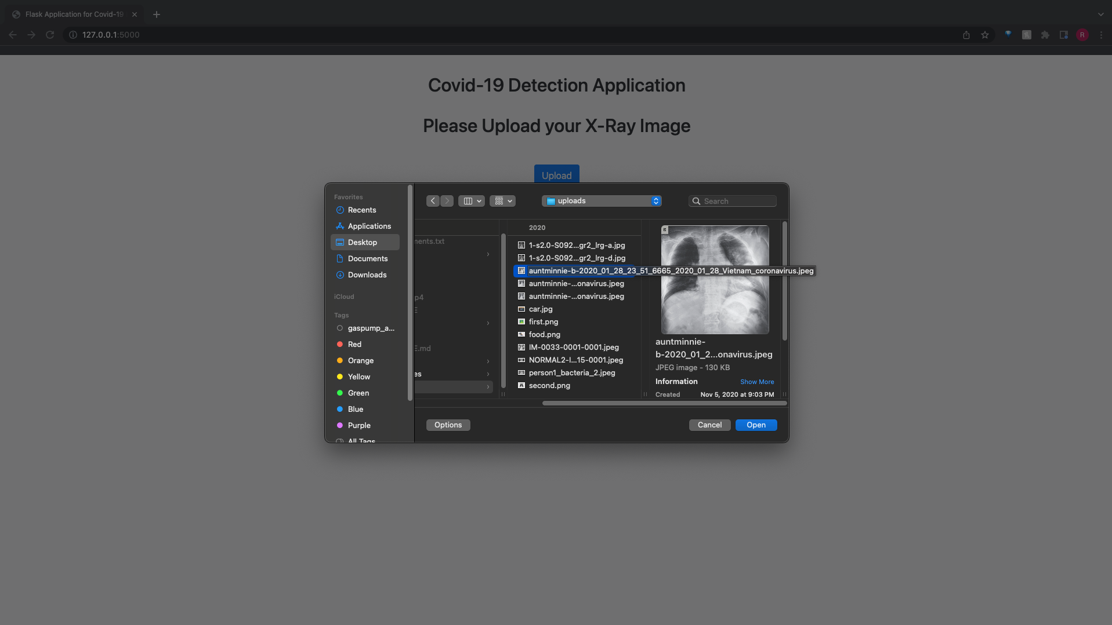The image size is (1112, 625).
Task: Select the gaspump_a... tag
Action: click(x=365, y=328)
